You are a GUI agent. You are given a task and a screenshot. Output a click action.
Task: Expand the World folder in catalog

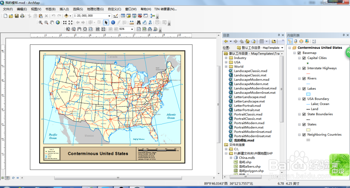pos(226,67)
